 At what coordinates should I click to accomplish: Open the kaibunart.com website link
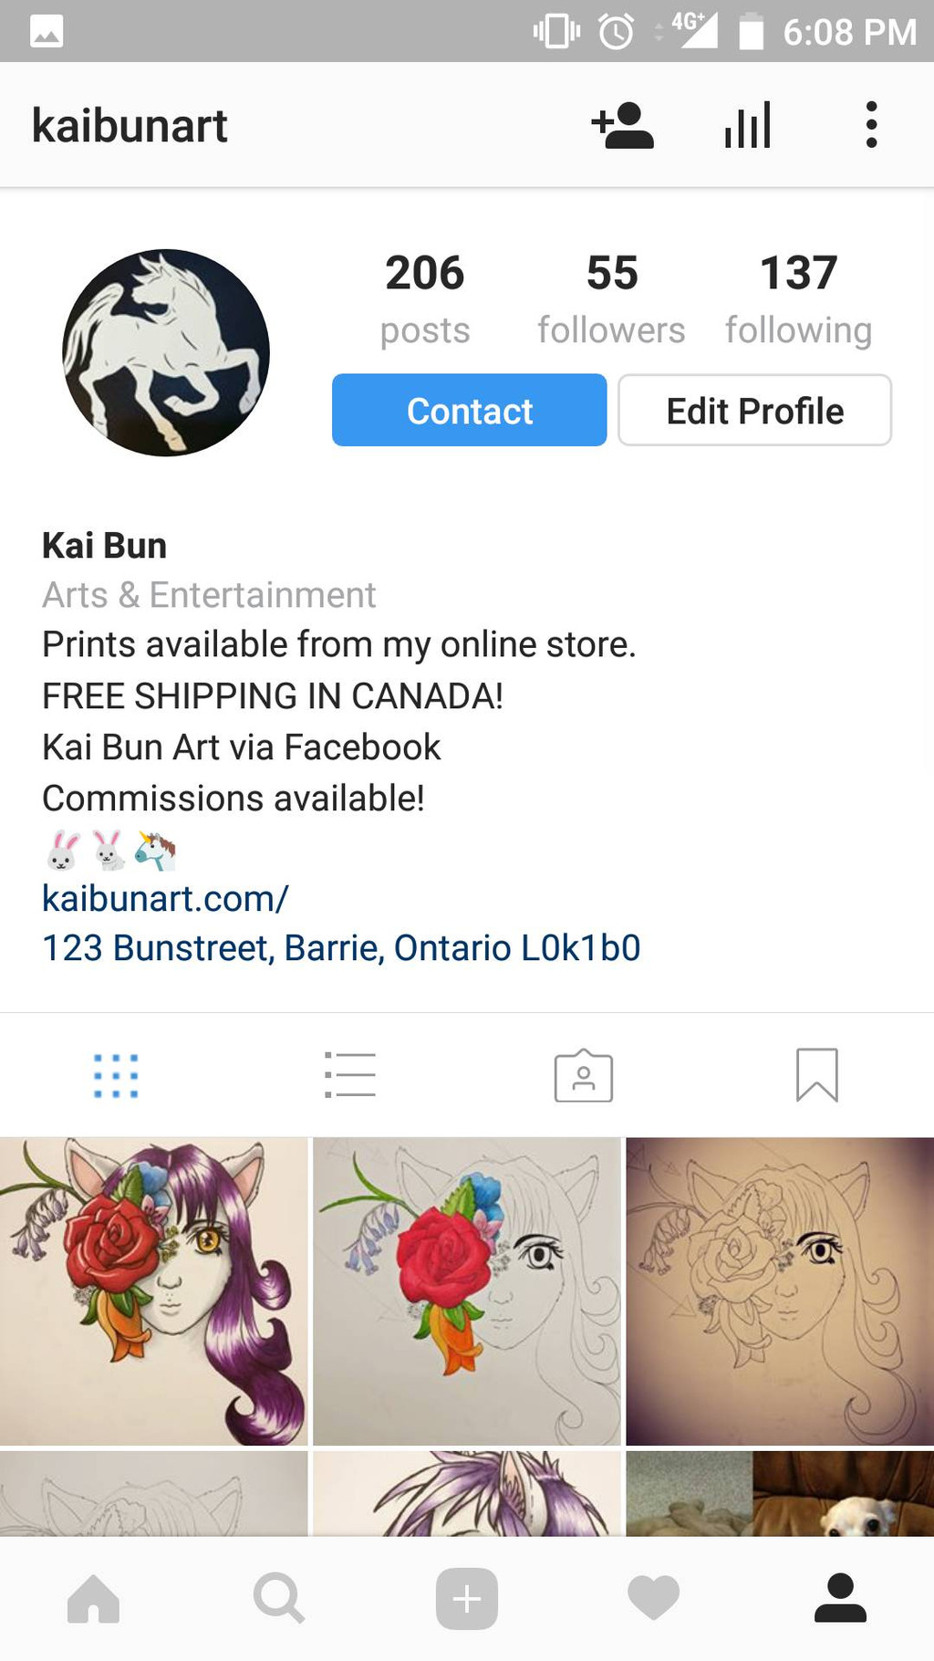[x=165, y=899]
